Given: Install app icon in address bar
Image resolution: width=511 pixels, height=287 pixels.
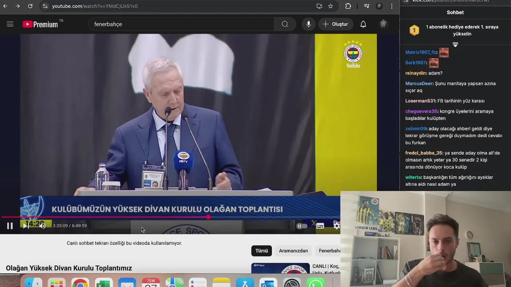Looking at the screenshot, I should click(319, 6).
